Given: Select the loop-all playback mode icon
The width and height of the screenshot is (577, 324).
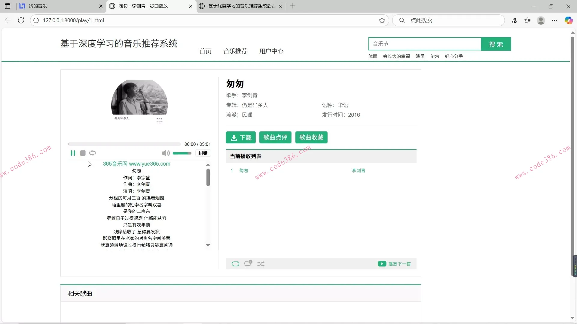Looking at the screenshot, I should click(x=236, y=264).
